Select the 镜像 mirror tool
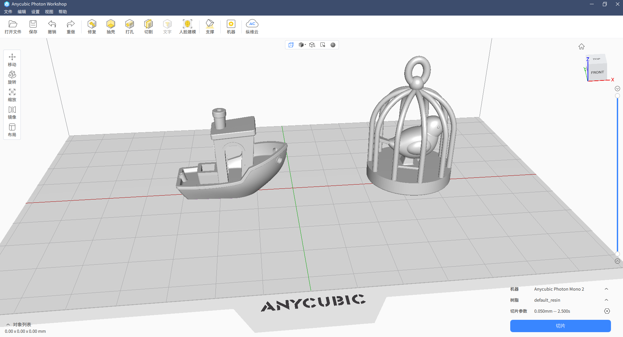 [12, 113]
